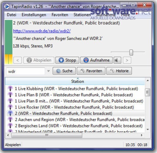Expand the search history dropdown arrow
The image size is (157, 153).
48,71
